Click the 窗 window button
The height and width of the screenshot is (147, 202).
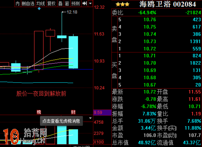[x=67, y=4]
